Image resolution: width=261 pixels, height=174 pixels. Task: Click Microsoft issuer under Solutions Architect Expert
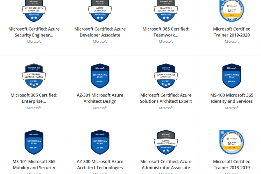coord(166,108)
